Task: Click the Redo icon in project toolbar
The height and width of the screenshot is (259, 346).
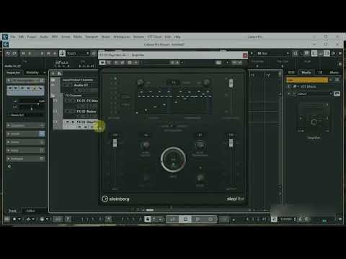Action: click(14, 53)
